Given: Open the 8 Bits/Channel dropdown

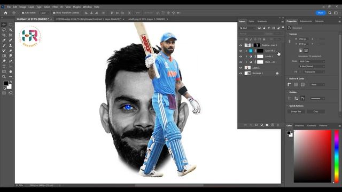Looking at the screenshot, I should click(312, 66).
